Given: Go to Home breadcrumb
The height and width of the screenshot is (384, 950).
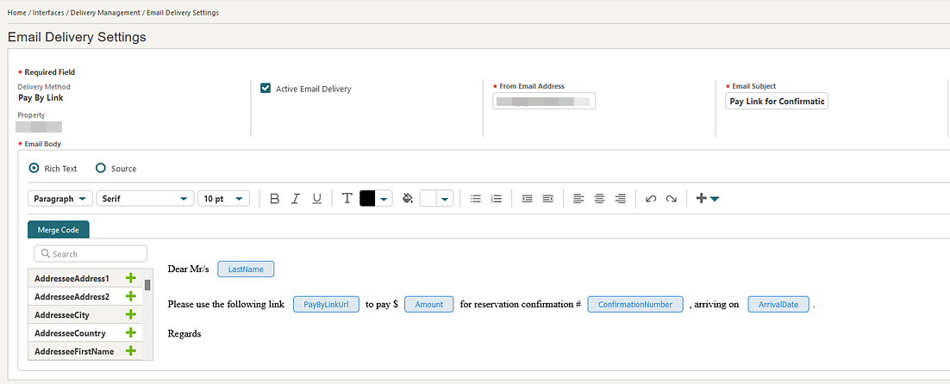Looking at the screenshot, I should point(16,13).
